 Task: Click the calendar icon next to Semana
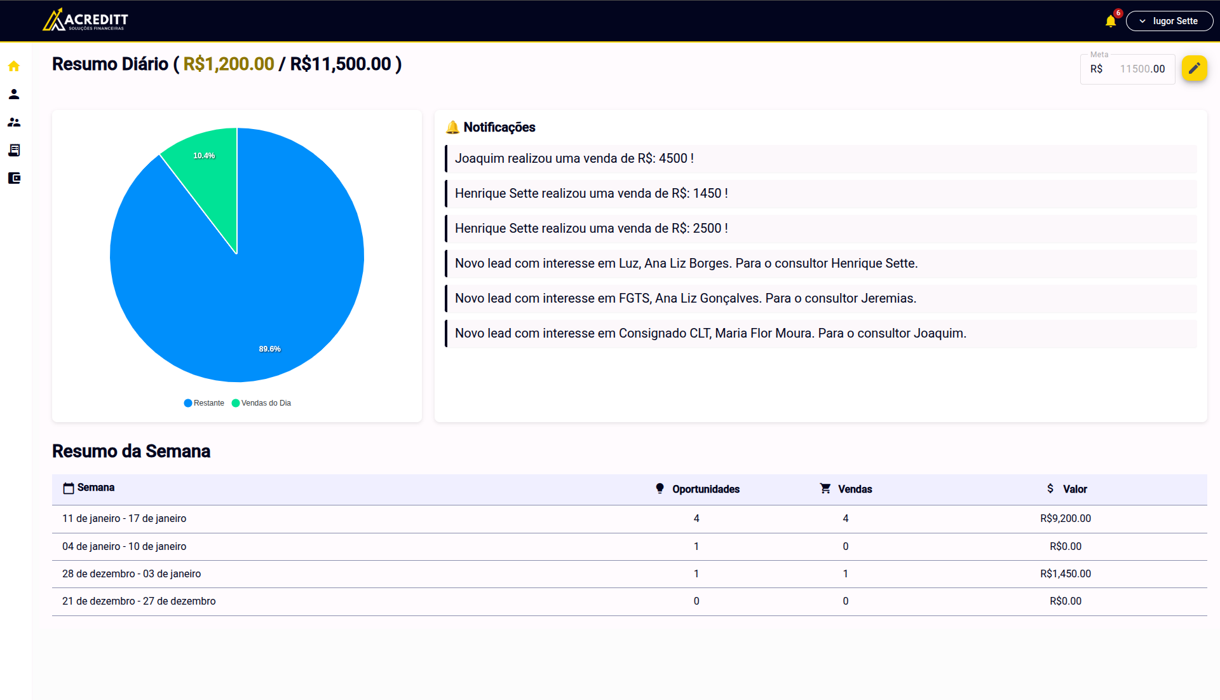click(x=68, y=488)
